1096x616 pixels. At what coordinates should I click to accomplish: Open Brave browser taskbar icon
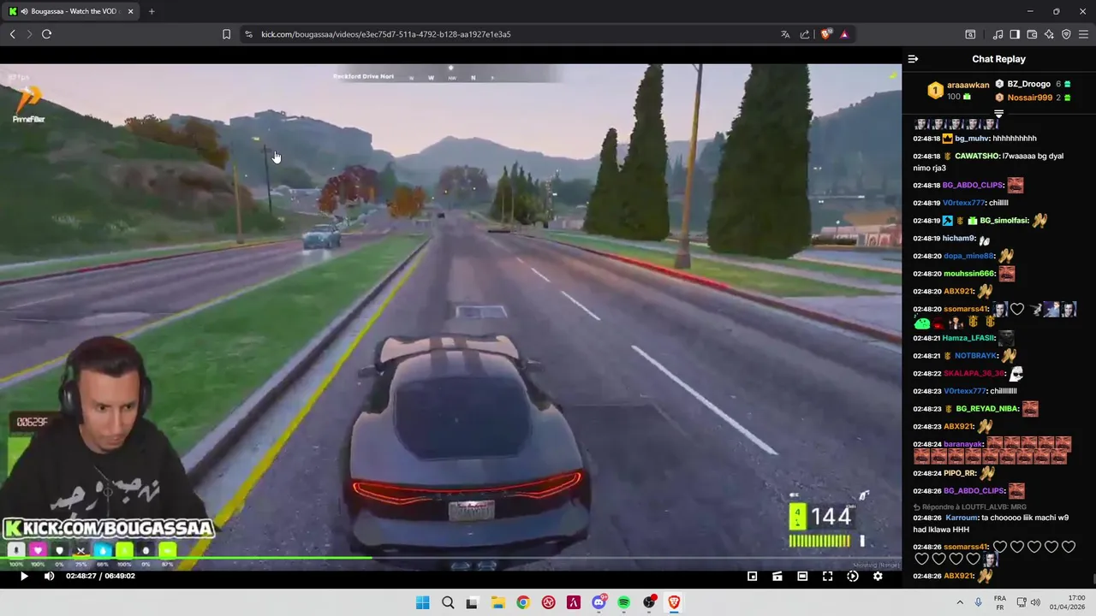pyautogui.click(x=674, y=602)
